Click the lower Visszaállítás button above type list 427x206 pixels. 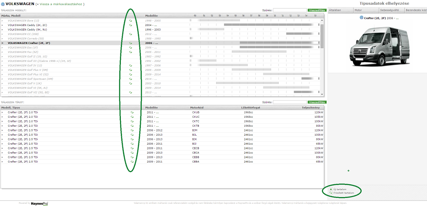point(317,102)
